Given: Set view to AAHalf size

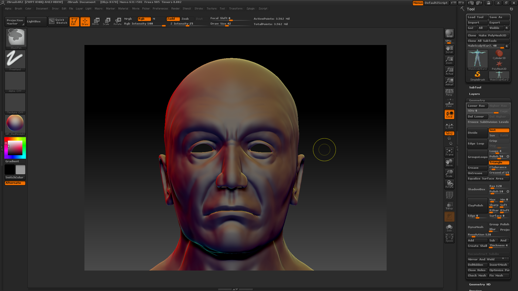Looking at the screenshot, I should point(449,82).
